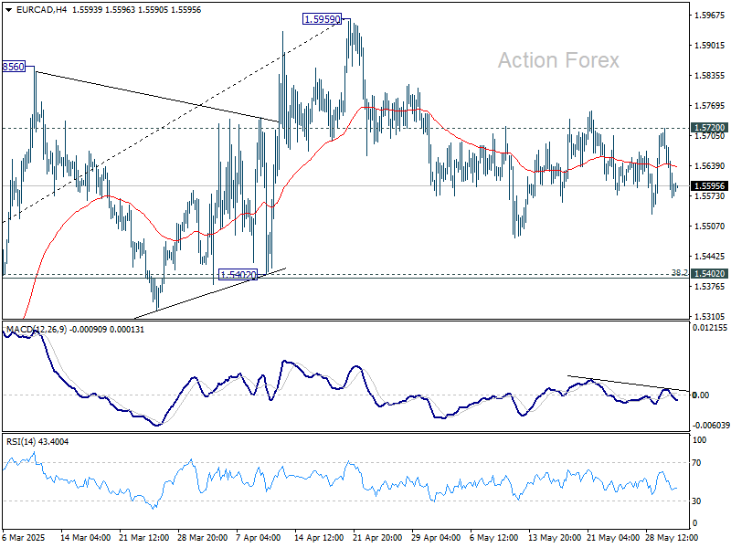Click the 1.58355 price axis value
Image resolution: width=731 pixels, height=548 pixels.
point(710,76)
